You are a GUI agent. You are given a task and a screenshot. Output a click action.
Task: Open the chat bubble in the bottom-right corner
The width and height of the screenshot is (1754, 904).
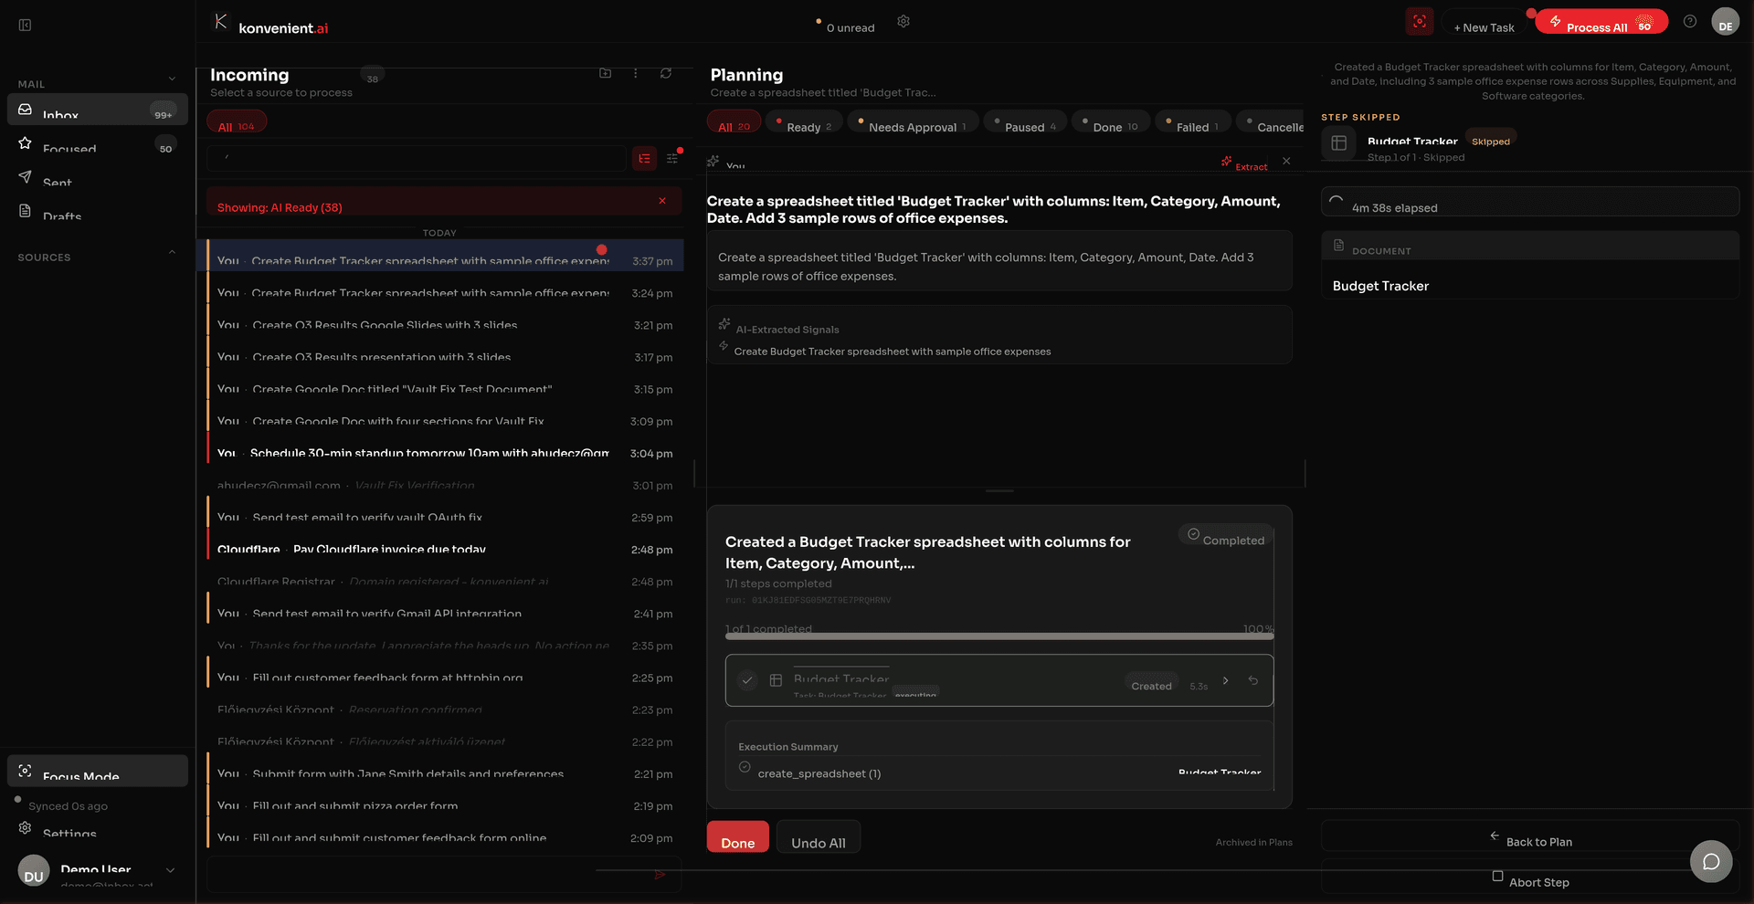coord(1712,861)
